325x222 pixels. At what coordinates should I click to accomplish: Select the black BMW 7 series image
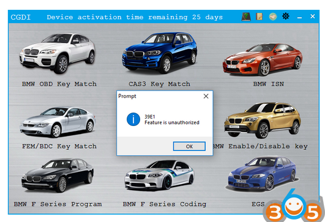click(58, 176)
